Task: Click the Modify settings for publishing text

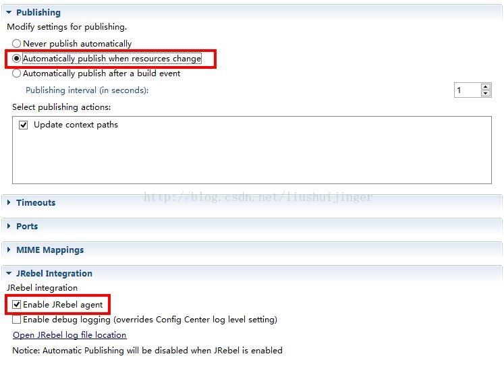Action: (x=67, y=27)
